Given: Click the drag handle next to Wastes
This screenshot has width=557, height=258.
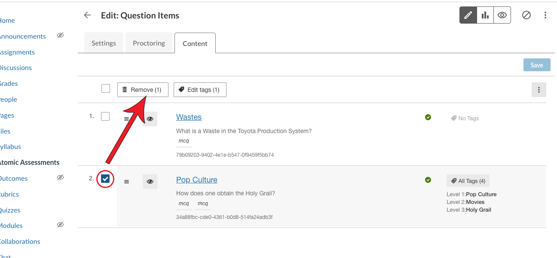Looking at the screenshot, I should (126, 118).
